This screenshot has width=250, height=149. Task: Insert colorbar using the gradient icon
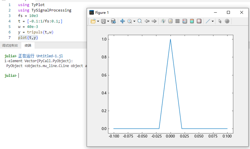(x=192, y=21)
